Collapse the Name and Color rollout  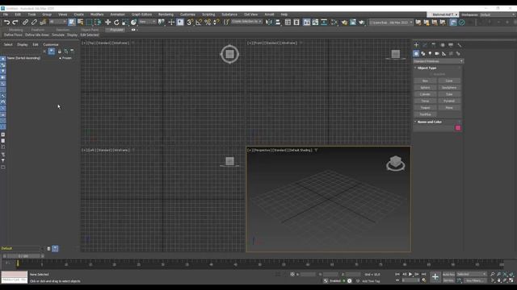(429, 122)
